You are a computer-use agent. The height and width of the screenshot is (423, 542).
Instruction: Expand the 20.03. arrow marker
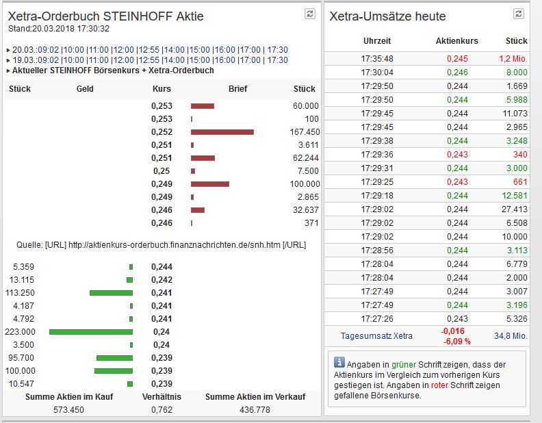click(x=8, y=50)
